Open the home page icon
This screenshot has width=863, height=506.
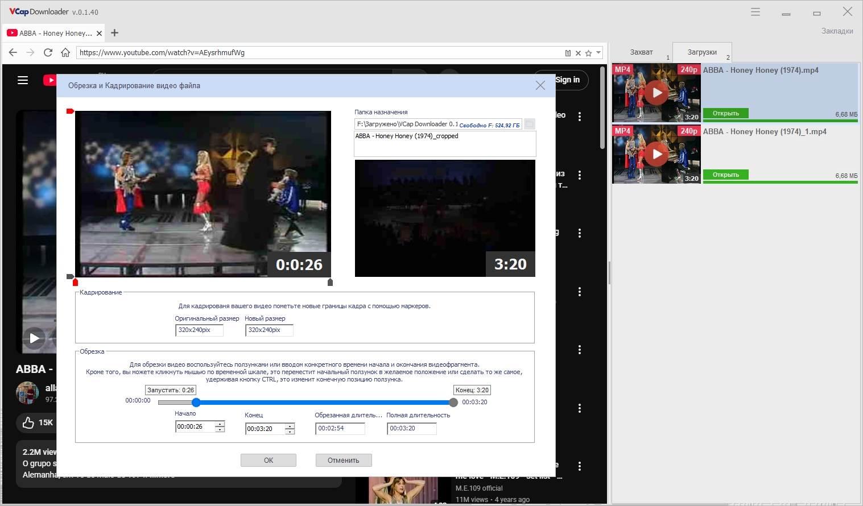click(65, 52)
